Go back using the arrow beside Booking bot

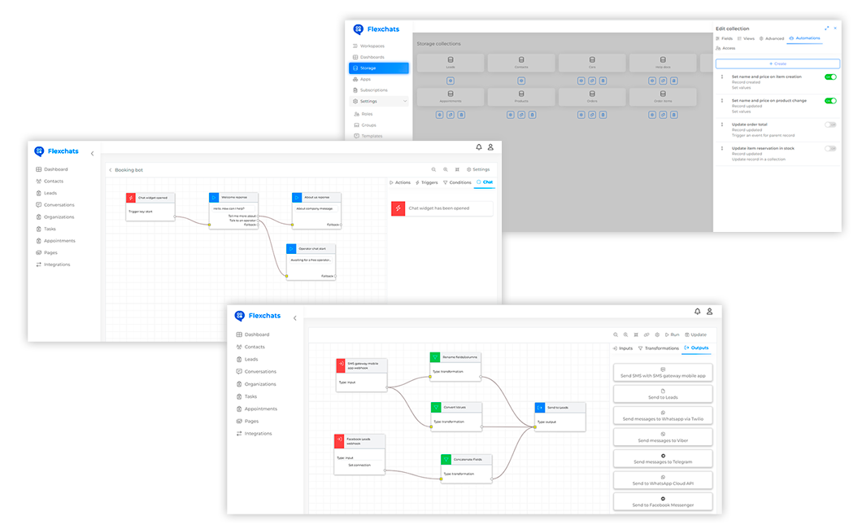(111, 170)
